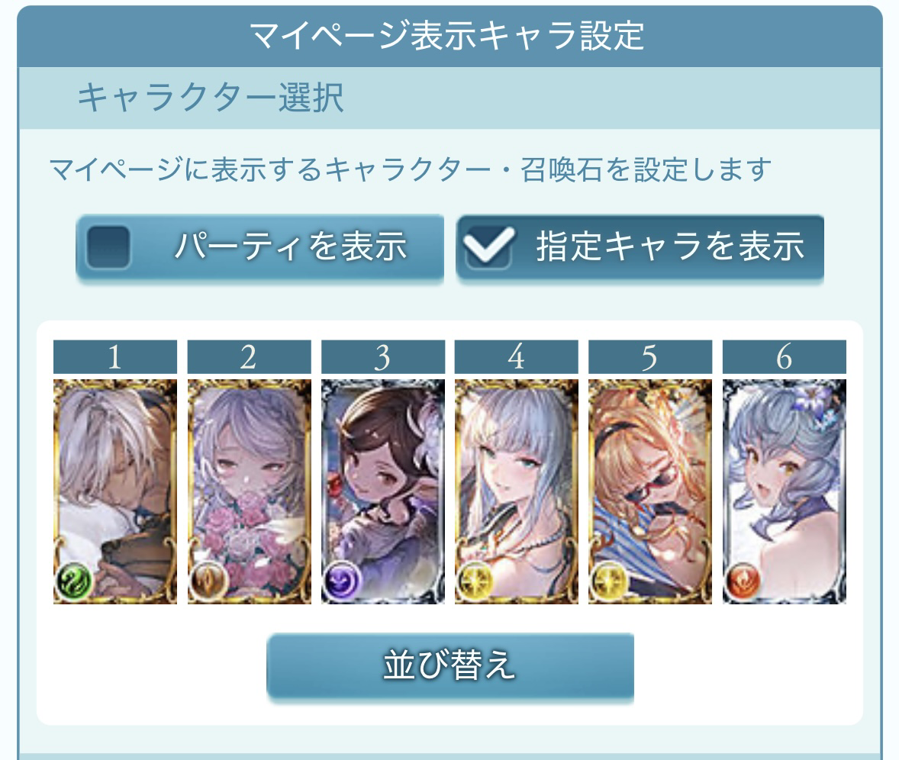Screen dimensions: 899x760
Task: Select the blonde character with sunglasses in slot 5
Action: click(x=650, y=491)
